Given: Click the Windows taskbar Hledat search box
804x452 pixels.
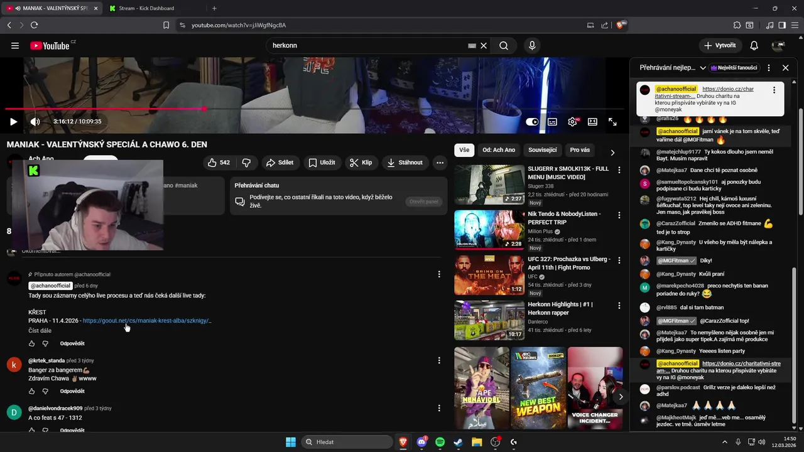Looking at the screenshot, I should [348, 442].
